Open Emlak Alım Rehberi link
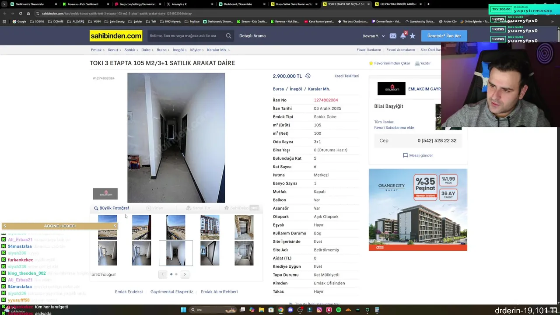This screenshot has width=560, height=315. [219, 292]
